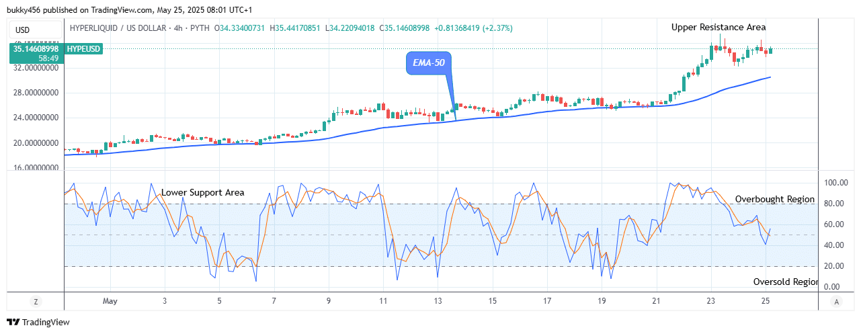Click the A auto-scale button
The image size is (861, 334).
coord(835,302)
